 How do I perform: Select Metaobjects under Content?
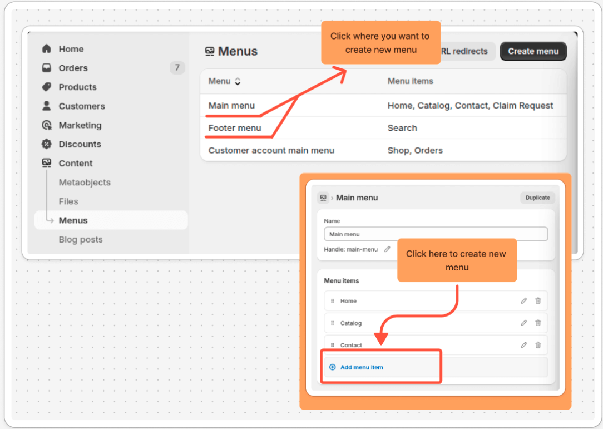tap(85, 183)
